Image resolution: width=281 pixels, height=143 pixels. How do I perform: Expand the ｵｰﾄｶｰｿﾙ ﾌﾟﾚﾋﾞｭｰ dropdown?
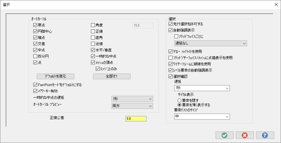(132, 106)
